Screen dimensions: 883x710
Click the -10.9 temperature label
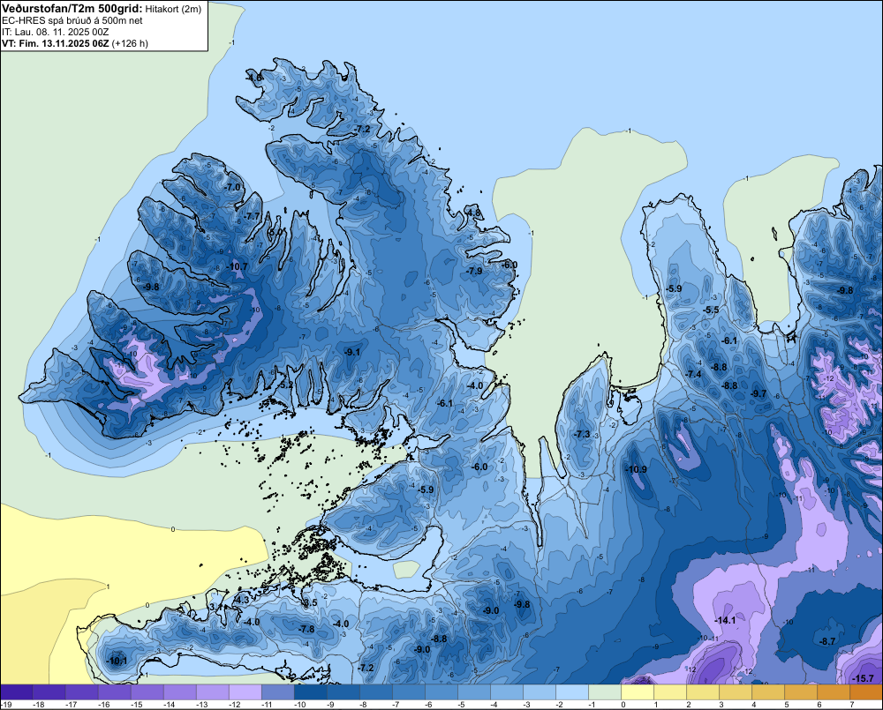tap(637, 470)
